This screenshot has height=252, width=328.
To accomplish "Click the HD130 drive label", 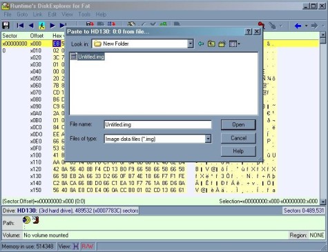I will [x=27, y=211].
